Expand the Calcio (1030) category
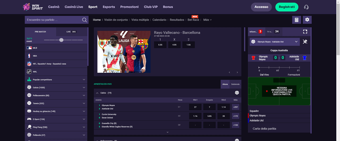 [84, 87]
